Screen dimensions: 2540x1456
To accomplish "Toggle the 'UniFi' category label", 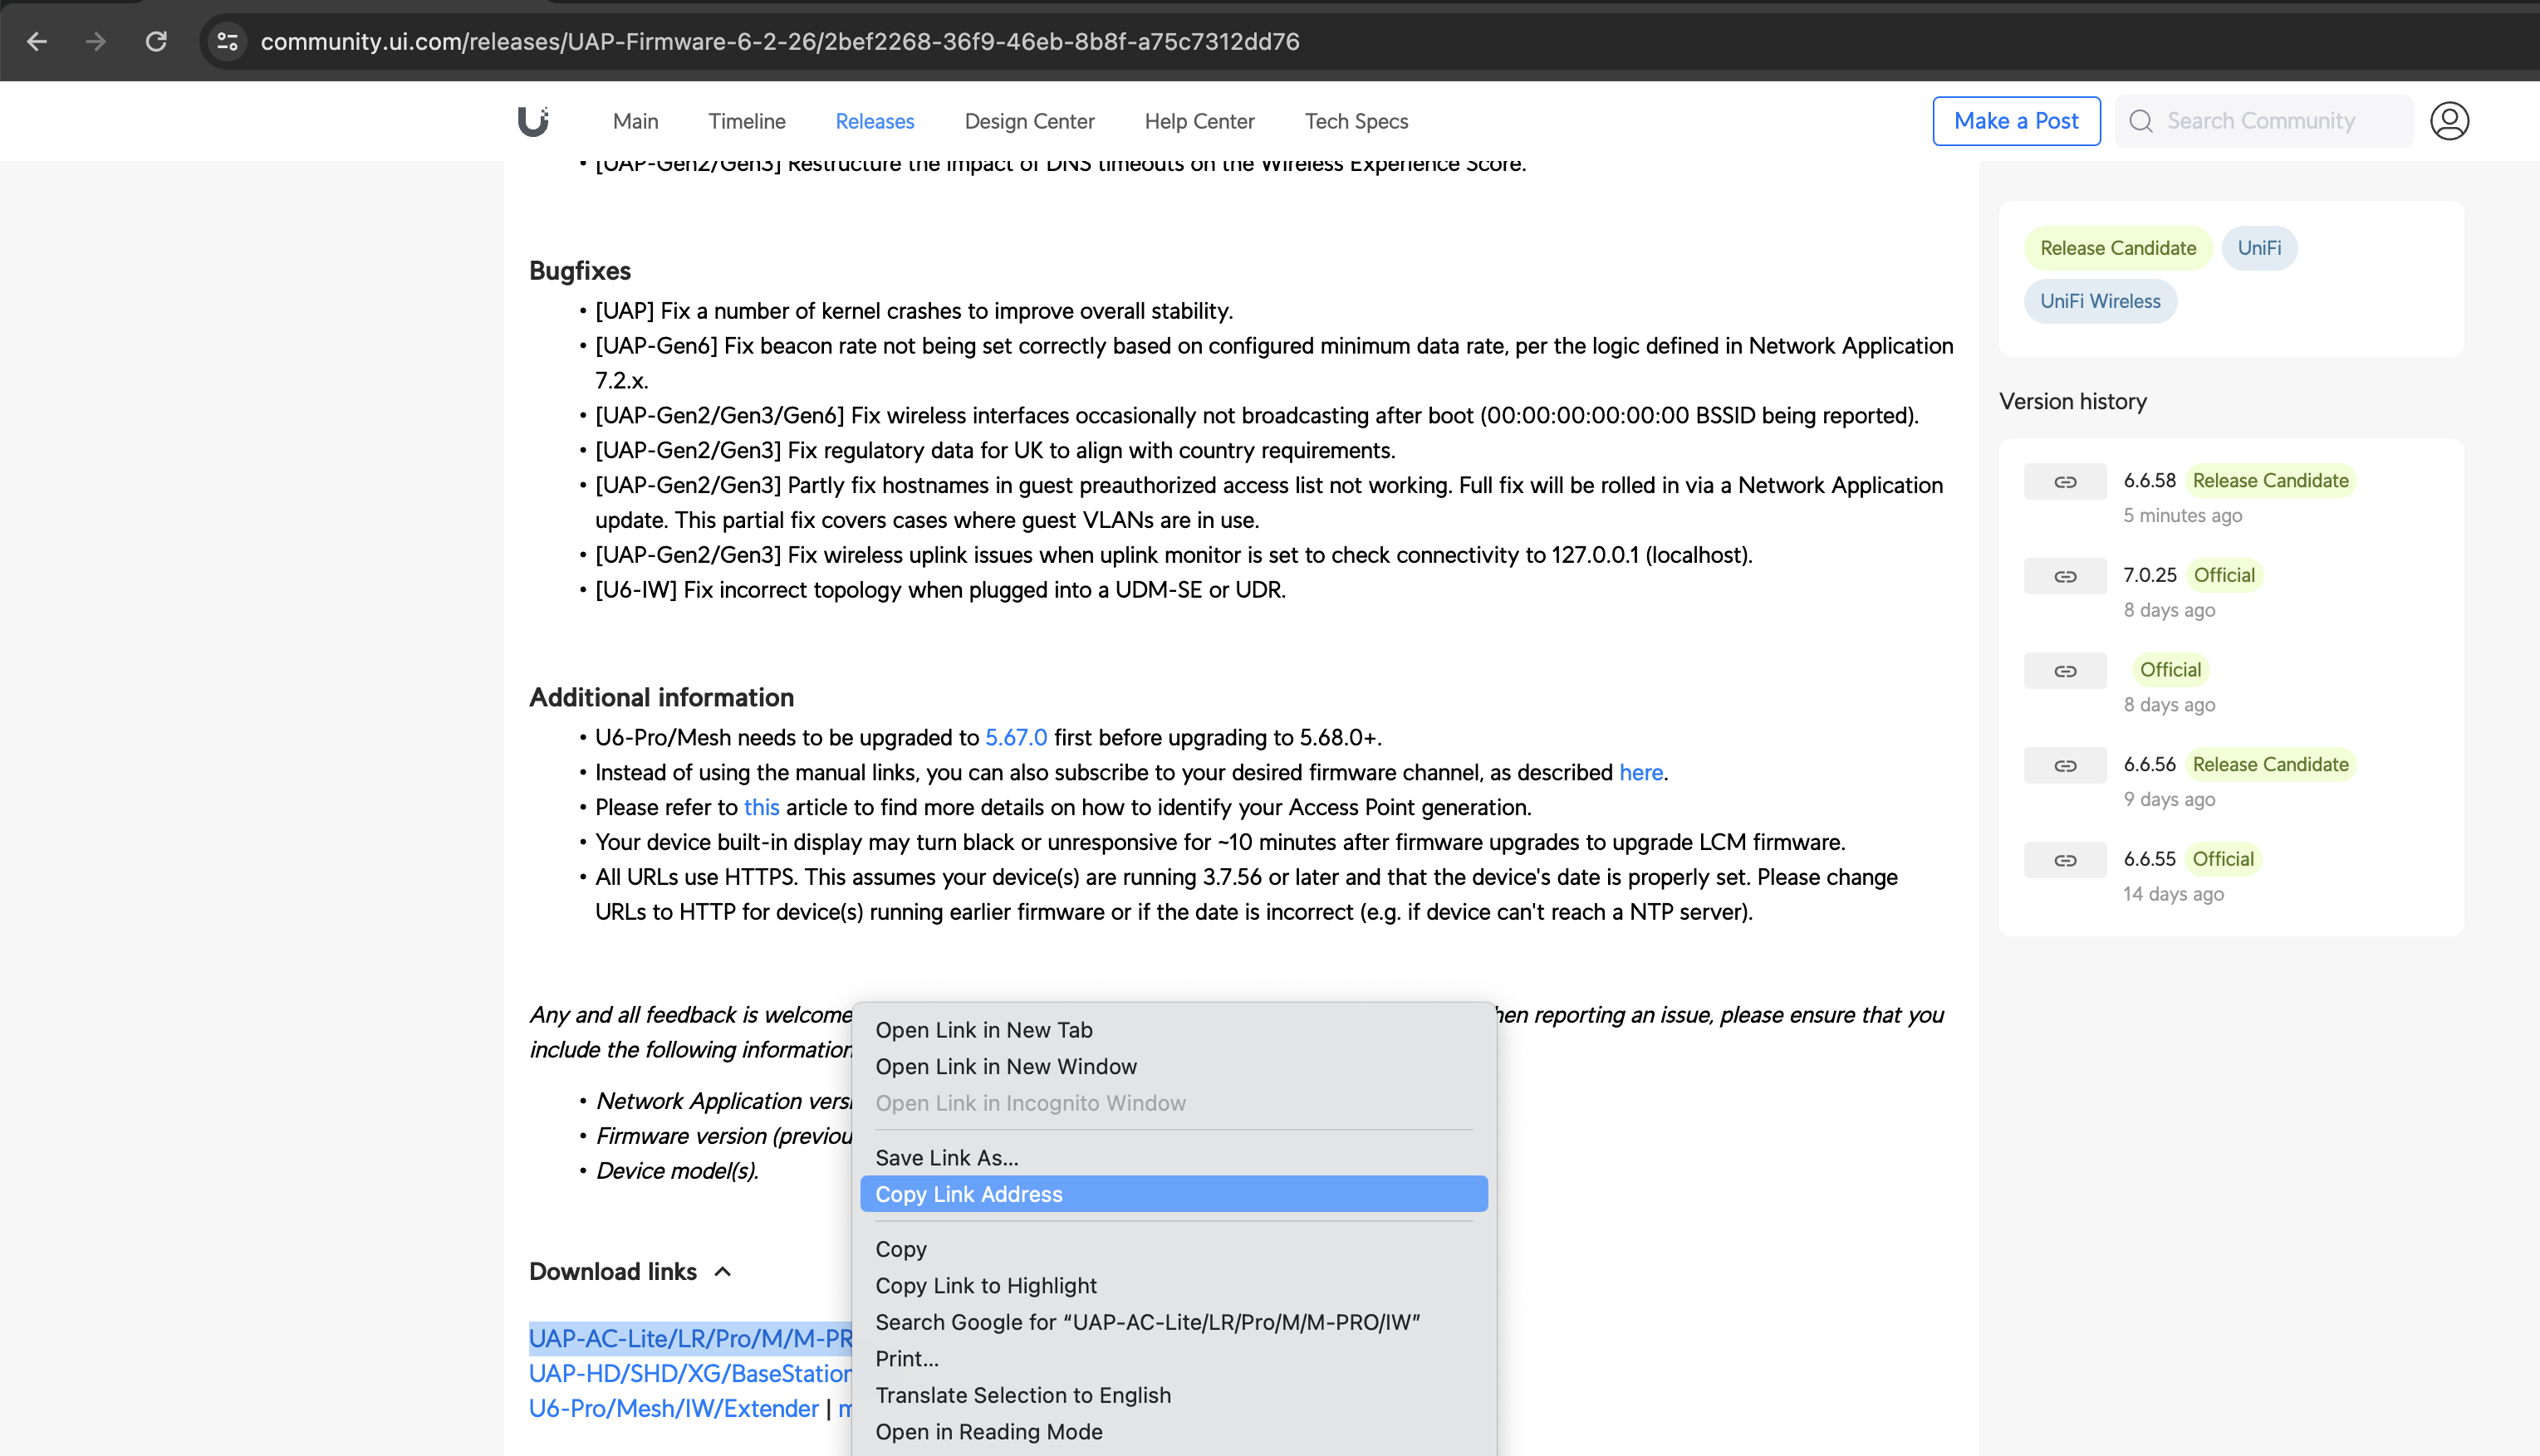I will (2258, 246).
